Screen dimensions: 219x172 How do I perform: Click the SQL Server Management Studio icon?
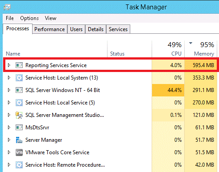(x=19, y=115)
